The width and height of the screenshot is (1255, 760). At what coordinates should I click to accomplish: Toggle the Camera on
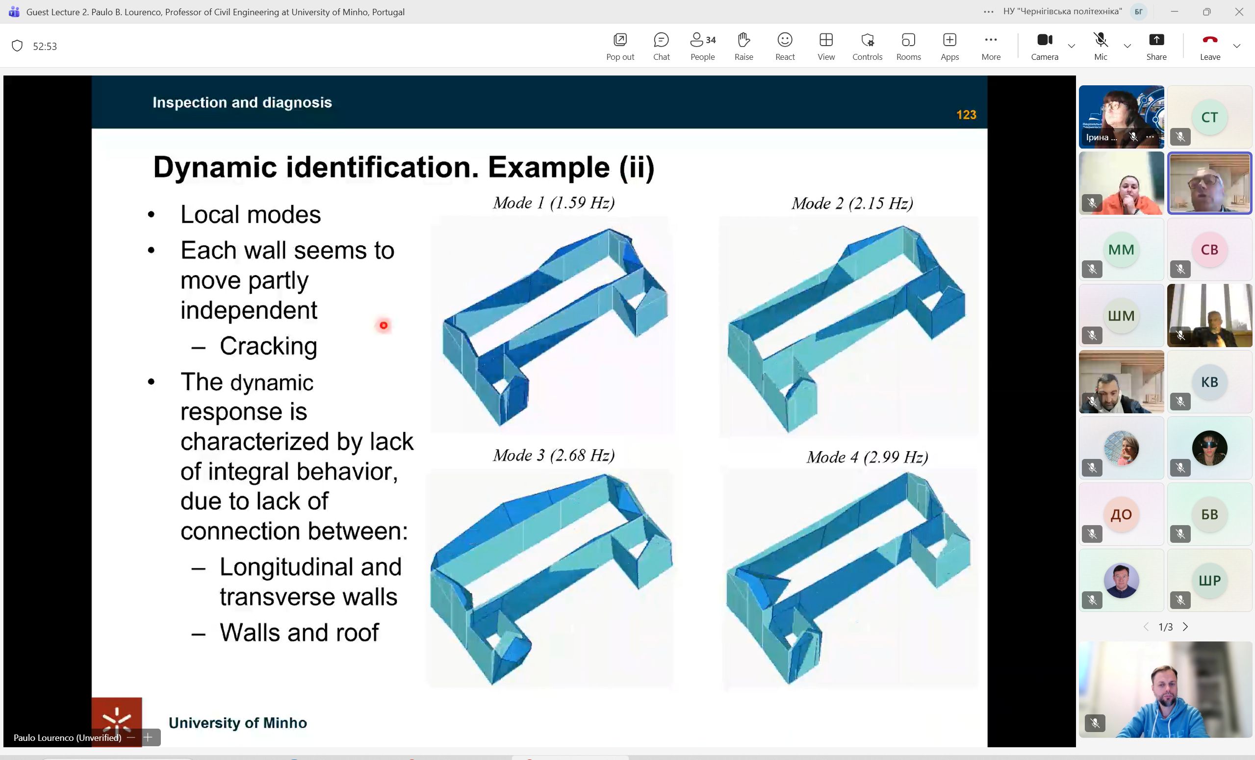[1044, 45]
